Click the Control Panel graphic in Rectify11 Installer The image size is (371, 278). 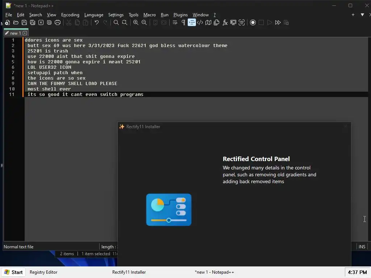click(169, 210)
